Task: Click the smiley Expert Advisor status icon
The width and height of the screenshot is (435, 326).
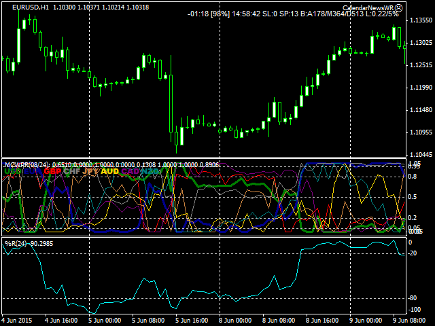Action: pos(398,8)
